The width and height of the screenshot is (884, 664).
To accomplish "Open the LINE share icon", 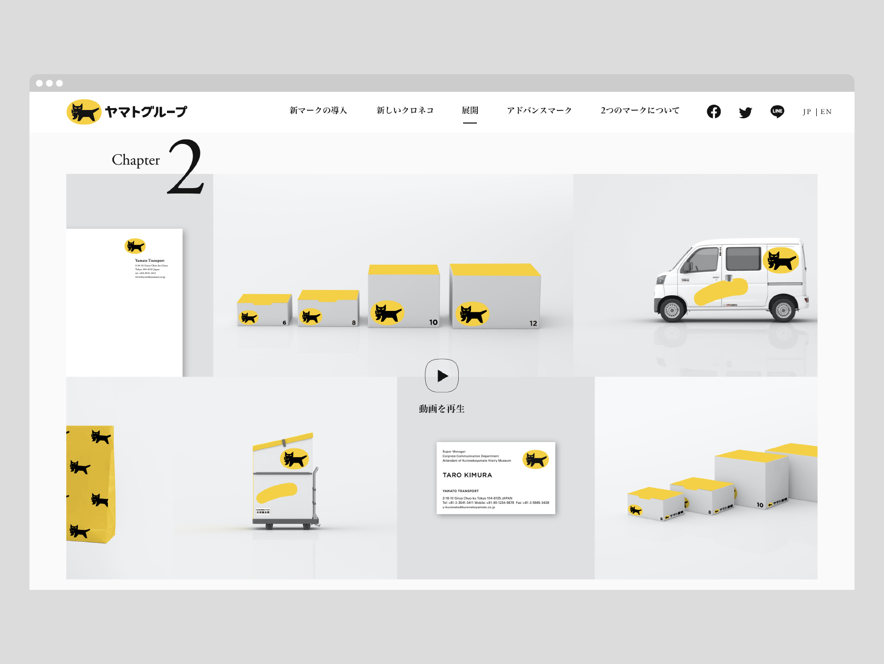I will click(777, 111).
